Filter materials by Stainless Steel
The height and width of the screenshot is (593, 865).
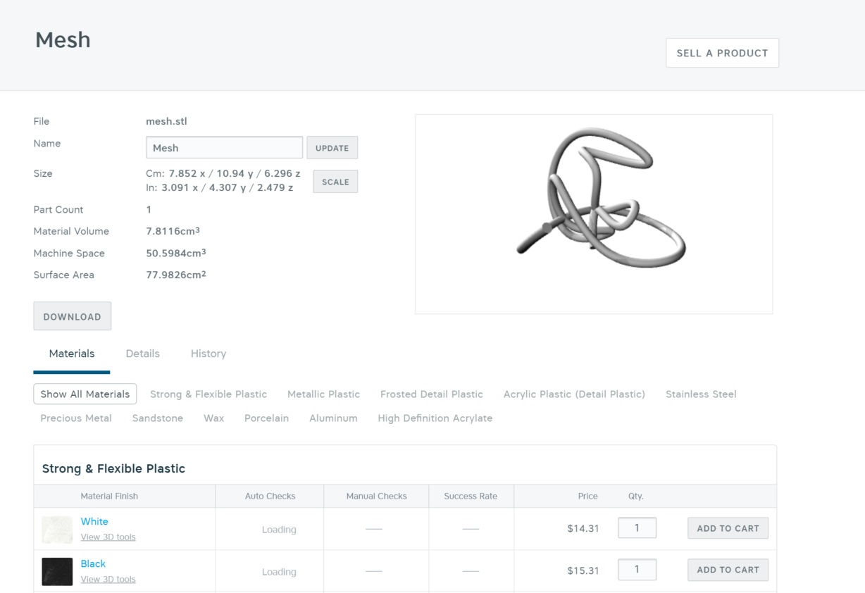700,394
